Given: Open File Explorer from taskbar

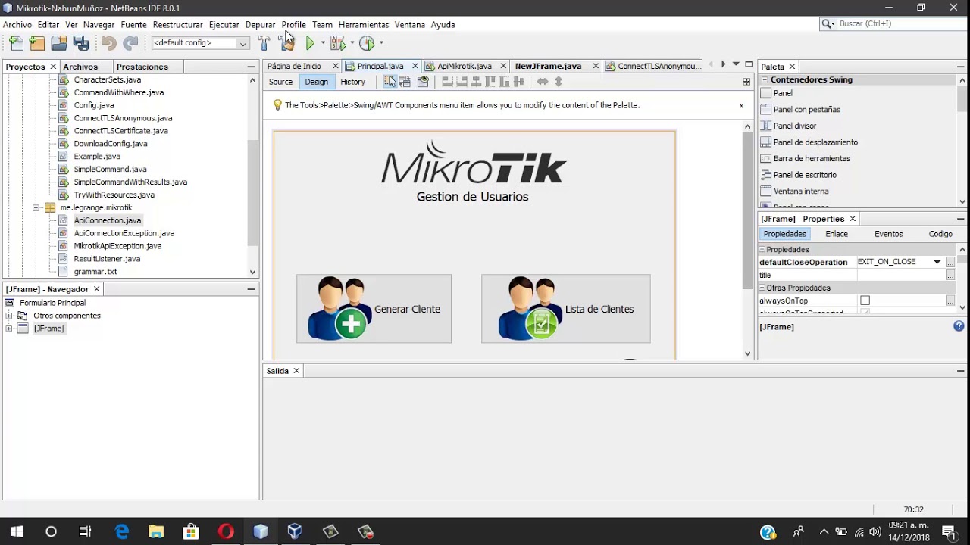Looking at the screenshot, I should click(x=156, y=531).
